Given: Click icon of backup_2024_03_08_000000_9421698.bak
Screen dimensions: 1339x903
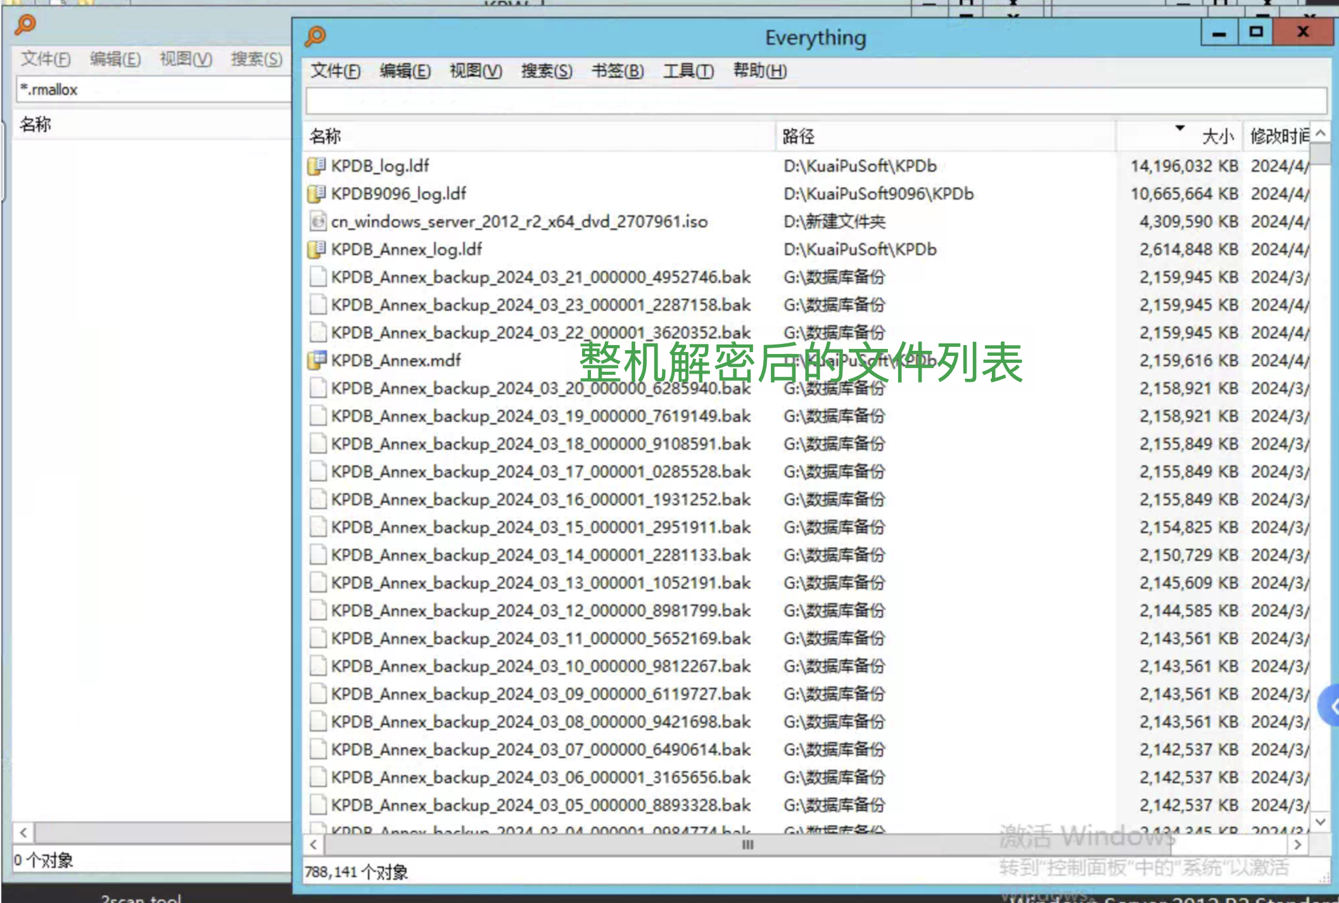Looking at the screenshot, I should pos(318,722).
